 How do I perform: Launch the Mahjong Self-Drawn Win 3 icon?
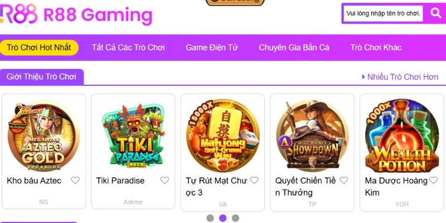click(x=222, y=135)
